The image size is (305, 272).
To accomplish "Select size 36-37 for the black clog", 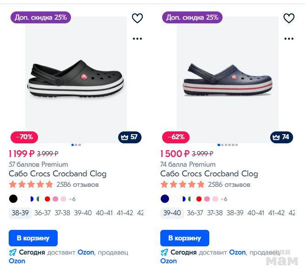I will (43, 213).
